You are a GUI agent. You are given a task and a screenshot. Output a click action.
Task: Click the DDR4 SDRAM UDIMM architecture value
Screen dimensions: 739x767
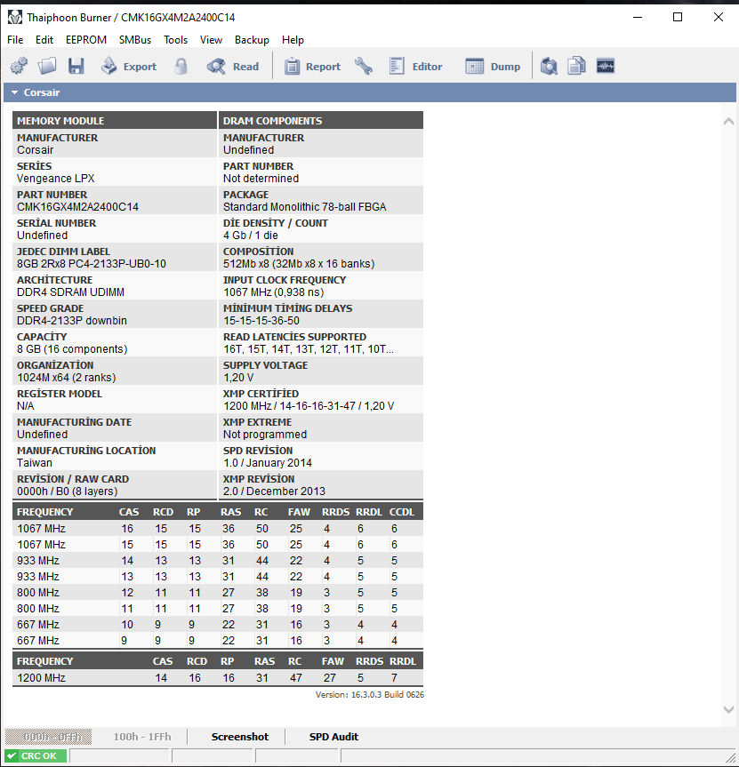[x=70, y=292]
